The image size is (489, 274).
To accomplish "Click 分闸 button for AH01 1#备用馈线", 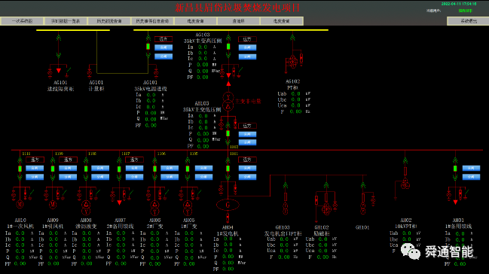I will [x=471, y=177].
